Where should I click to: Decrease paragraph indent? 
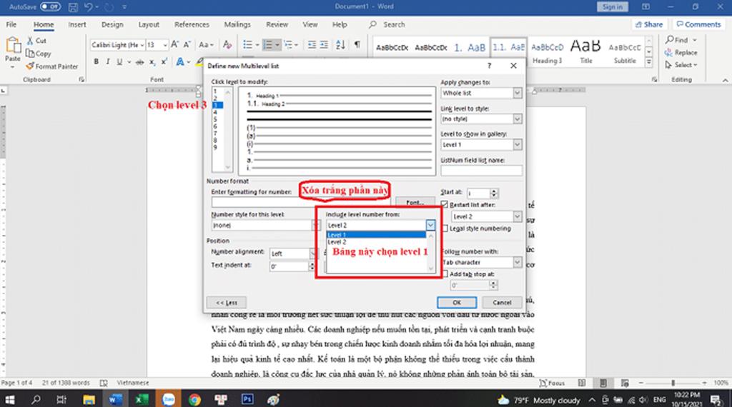pos(312,45)
